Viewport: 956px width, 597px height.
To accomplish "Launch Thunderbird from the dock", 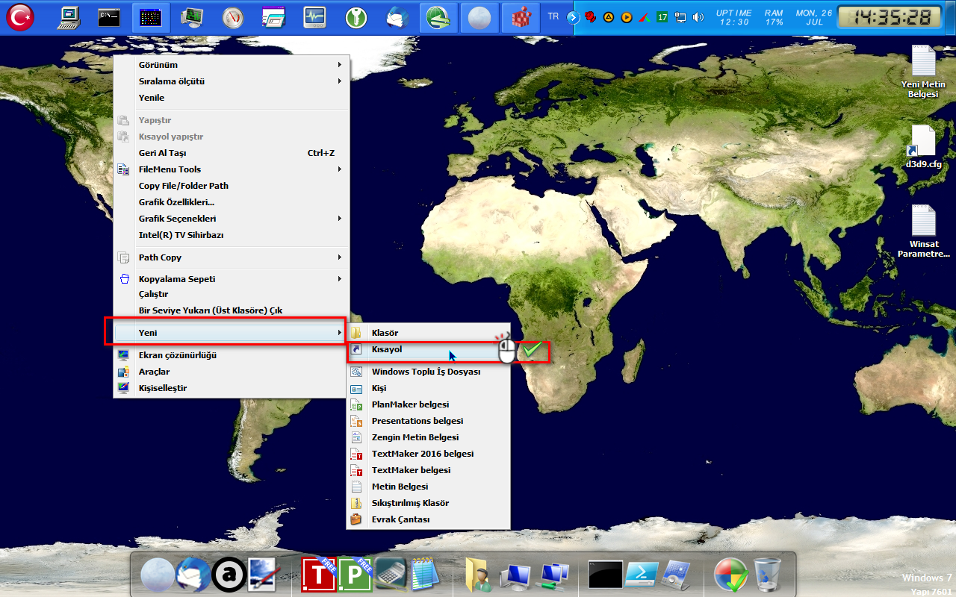I will coord(193,575).
